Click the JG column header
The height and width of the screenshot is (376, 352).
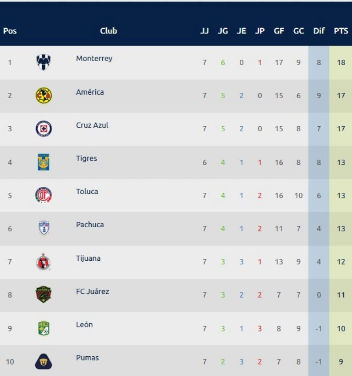pos(223,31)
